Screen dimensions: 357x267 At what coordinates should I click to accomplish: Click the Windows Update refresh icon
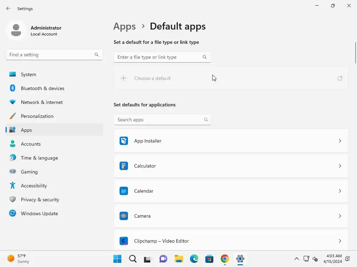tap(13, 213)
